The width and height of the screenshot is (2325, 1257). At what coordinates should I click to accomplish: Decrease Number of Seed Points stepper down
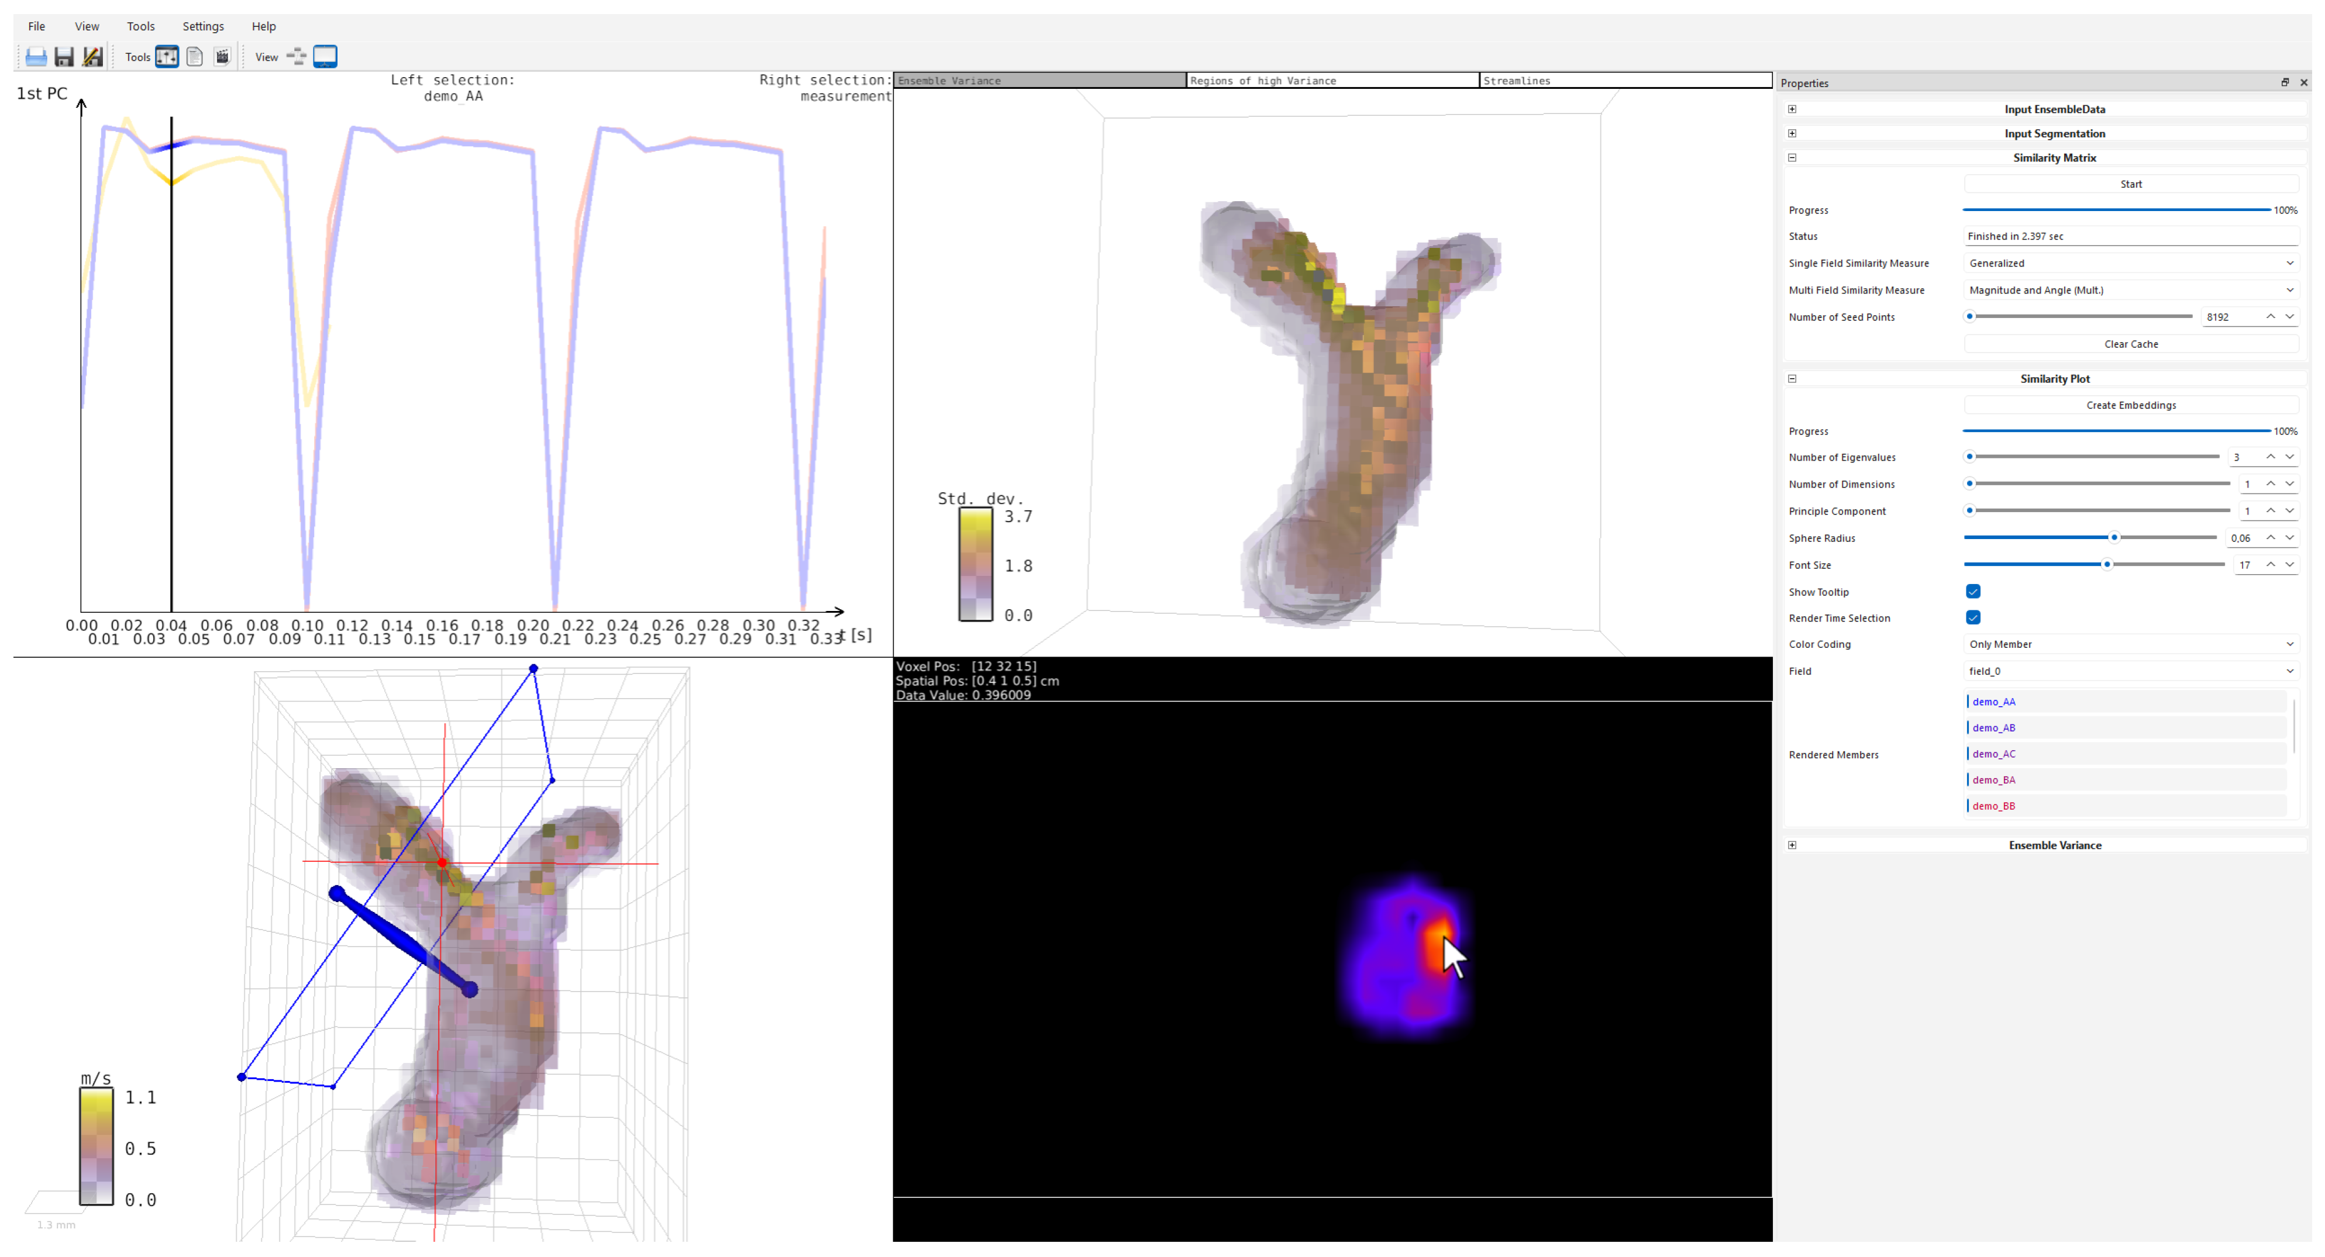(2290, 317)
